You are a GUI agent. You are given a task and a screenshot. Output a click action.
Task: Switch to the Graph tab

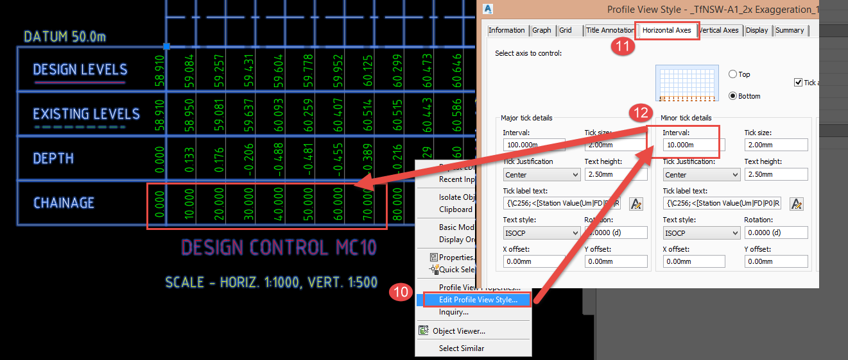[x=542, y=30]
